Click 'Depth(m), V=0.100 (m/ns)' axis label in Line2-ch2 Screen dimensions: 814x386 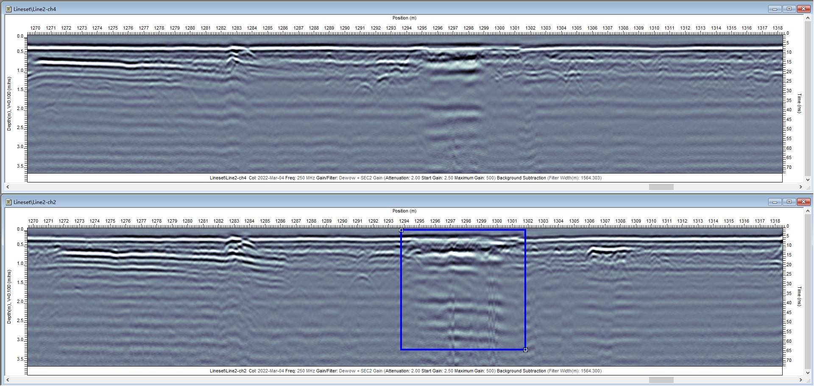coord(9,297)
